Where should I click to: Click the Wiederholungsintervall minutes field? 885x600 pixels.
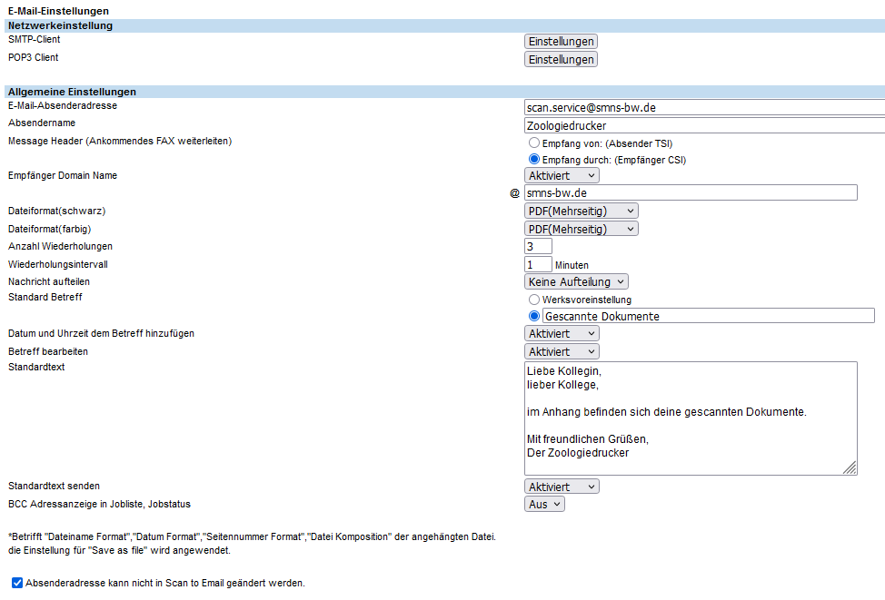[x=538, y=264]
